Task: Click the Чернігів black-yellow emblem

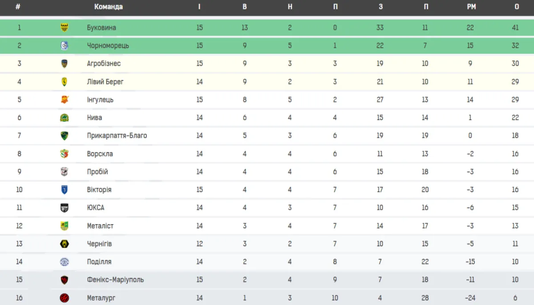Action: click(65, 244)
